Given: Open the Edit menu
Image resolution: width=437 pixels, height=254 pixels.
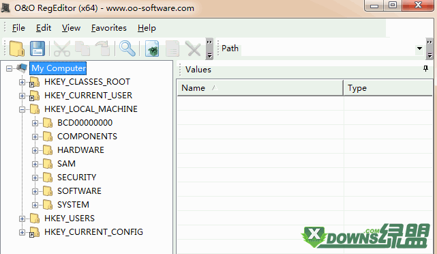Looking at the screenshot, I should [44, 28].
